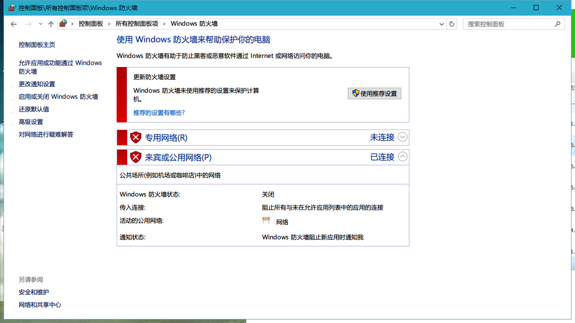Click the 还原默认值 link
Viewport: 575px width, 323px height.
coord(34,109)
